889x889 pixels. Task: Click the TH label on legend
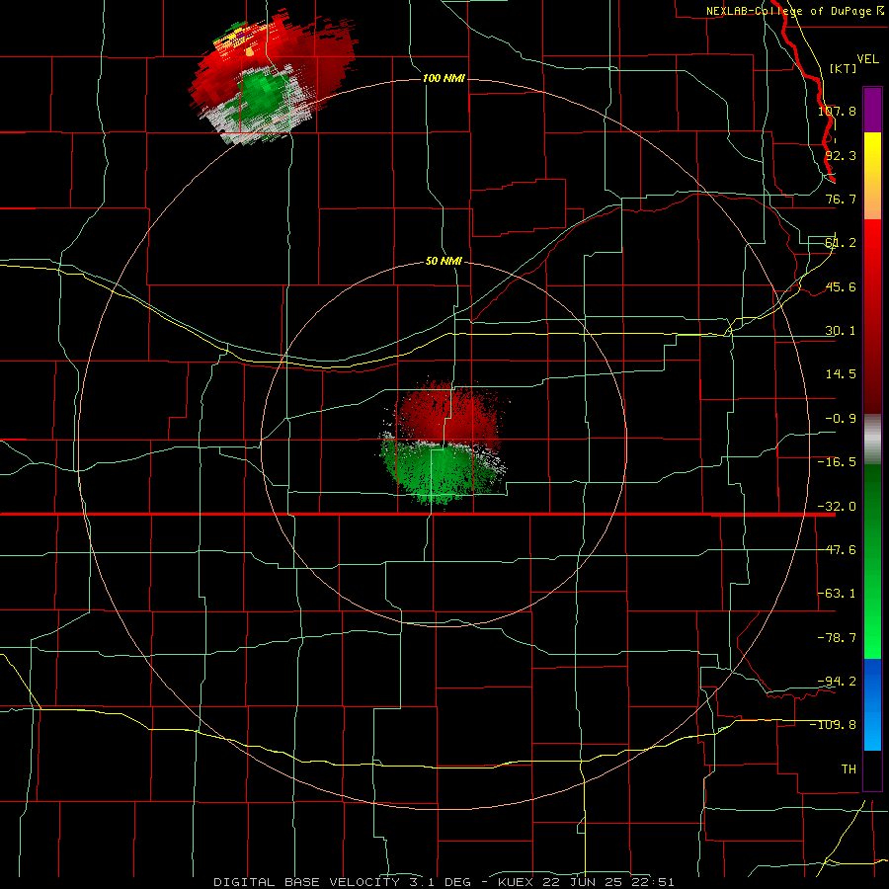point(849,768)
